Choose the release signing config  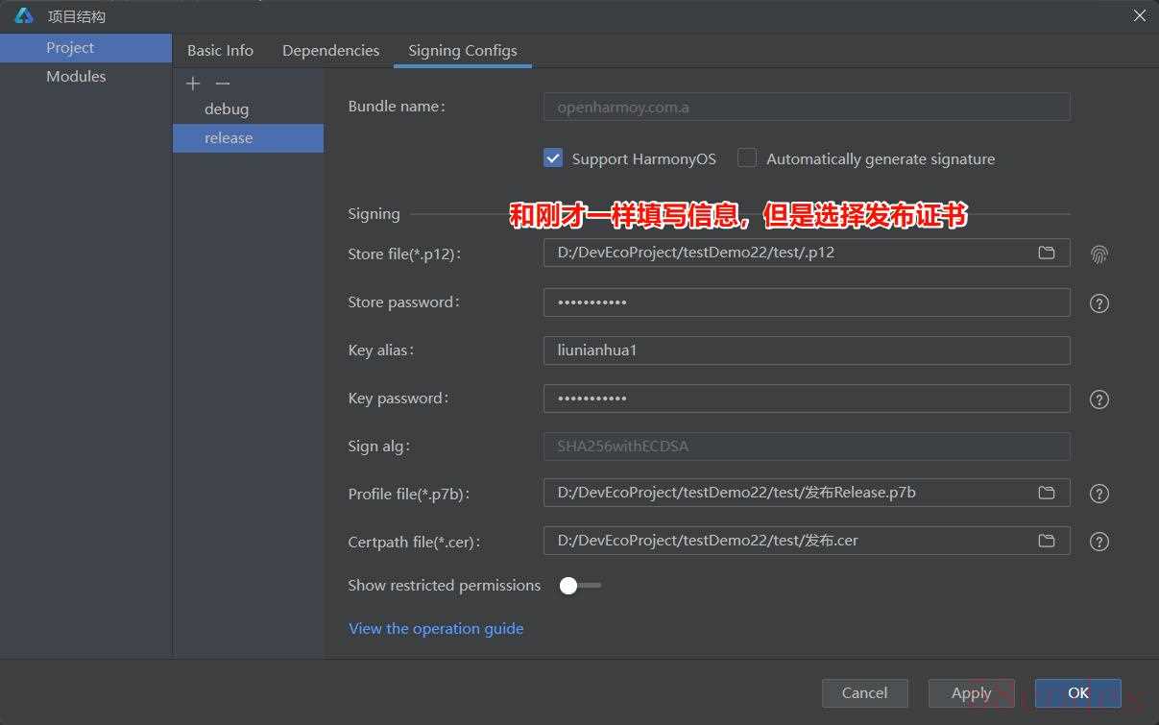click(x=248, y=138)
